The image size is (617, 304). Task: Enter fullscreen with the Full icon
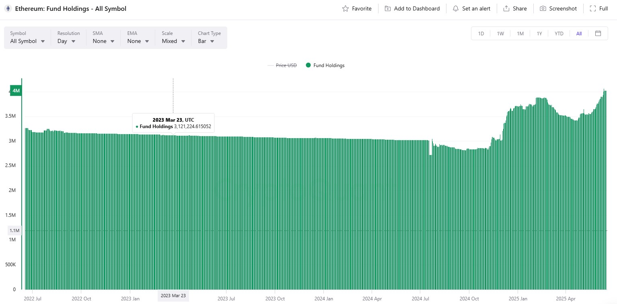[593, 8]
